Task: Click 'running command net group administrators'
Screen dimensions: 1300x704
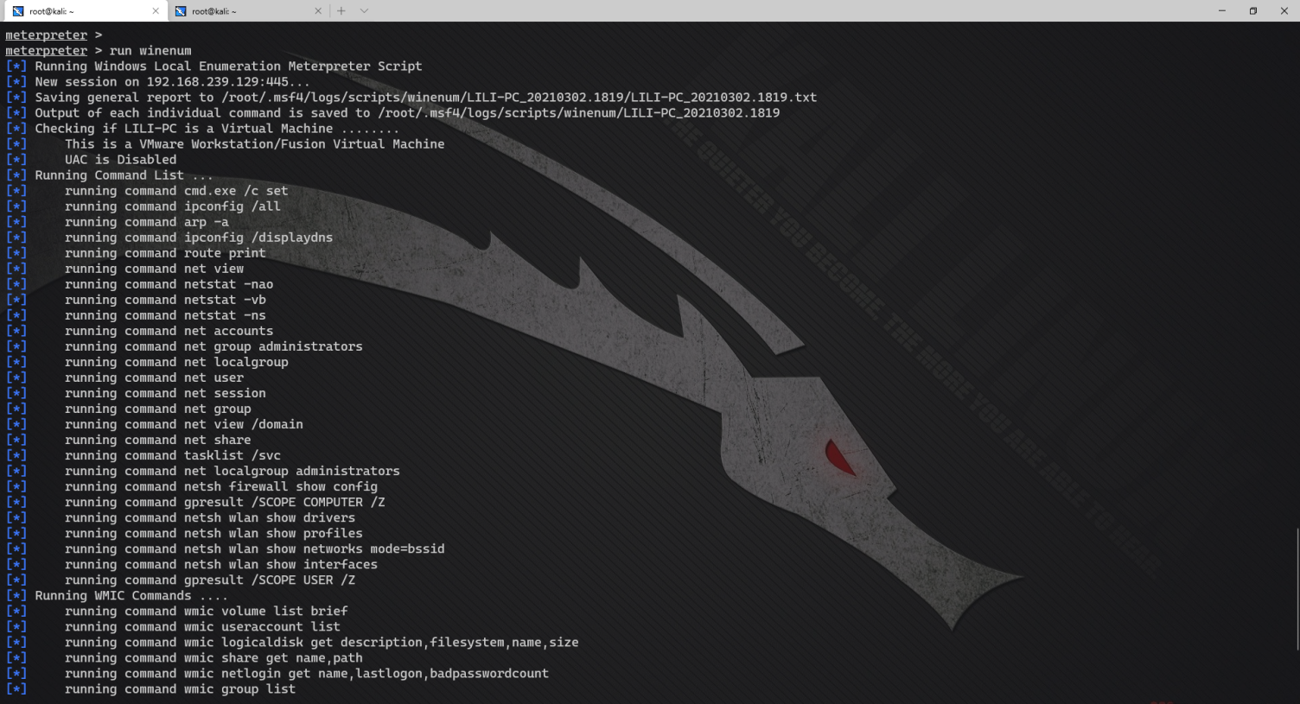Action: point(213,346)
